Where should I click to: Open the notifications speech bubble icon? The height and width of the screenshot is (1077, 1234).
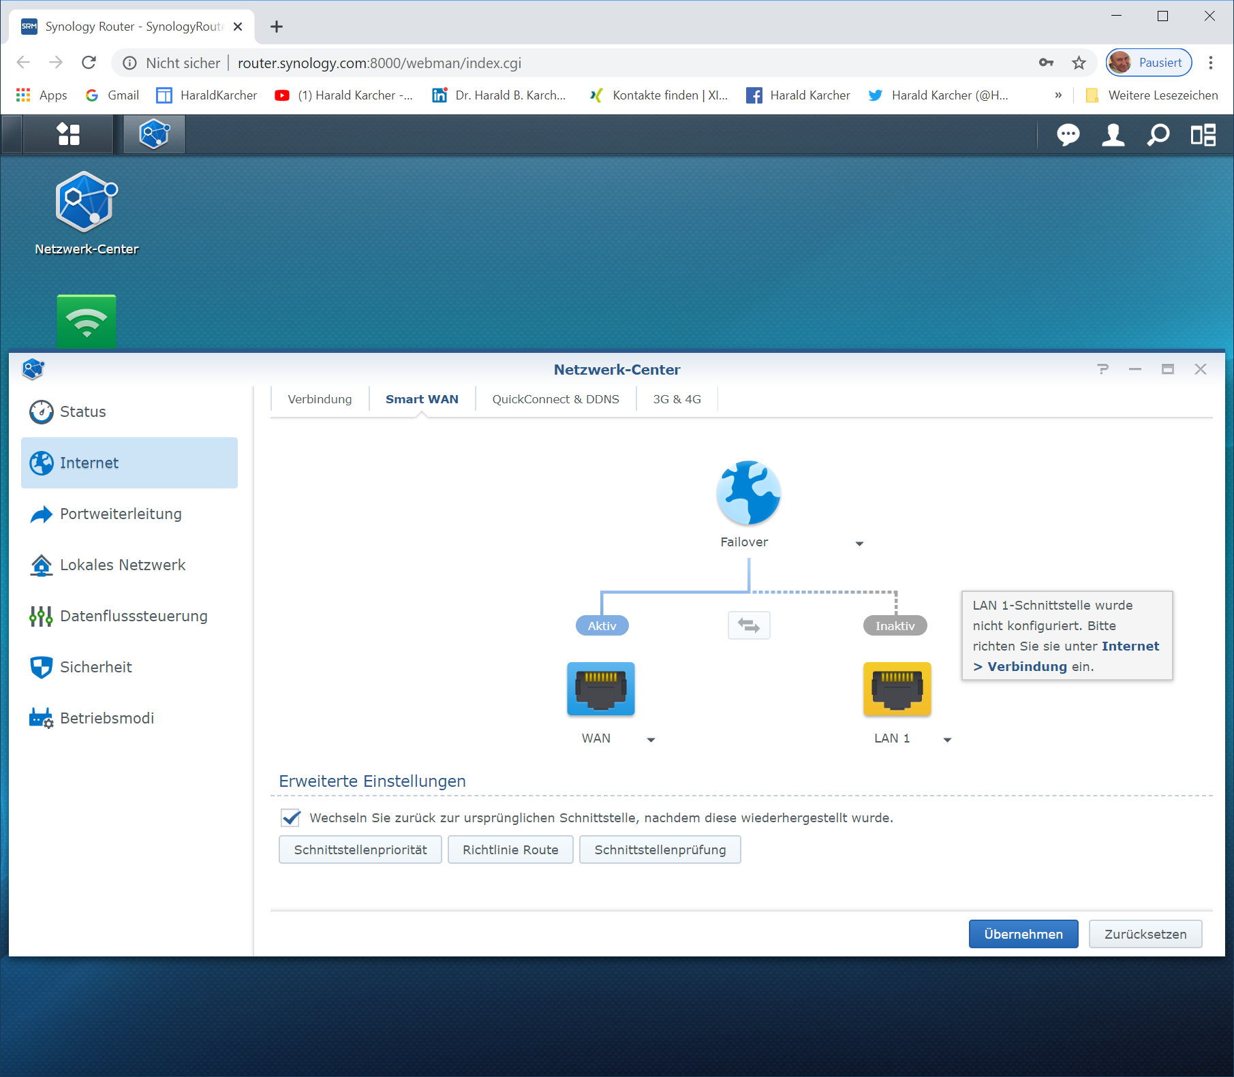click(x=1068, y=135)
